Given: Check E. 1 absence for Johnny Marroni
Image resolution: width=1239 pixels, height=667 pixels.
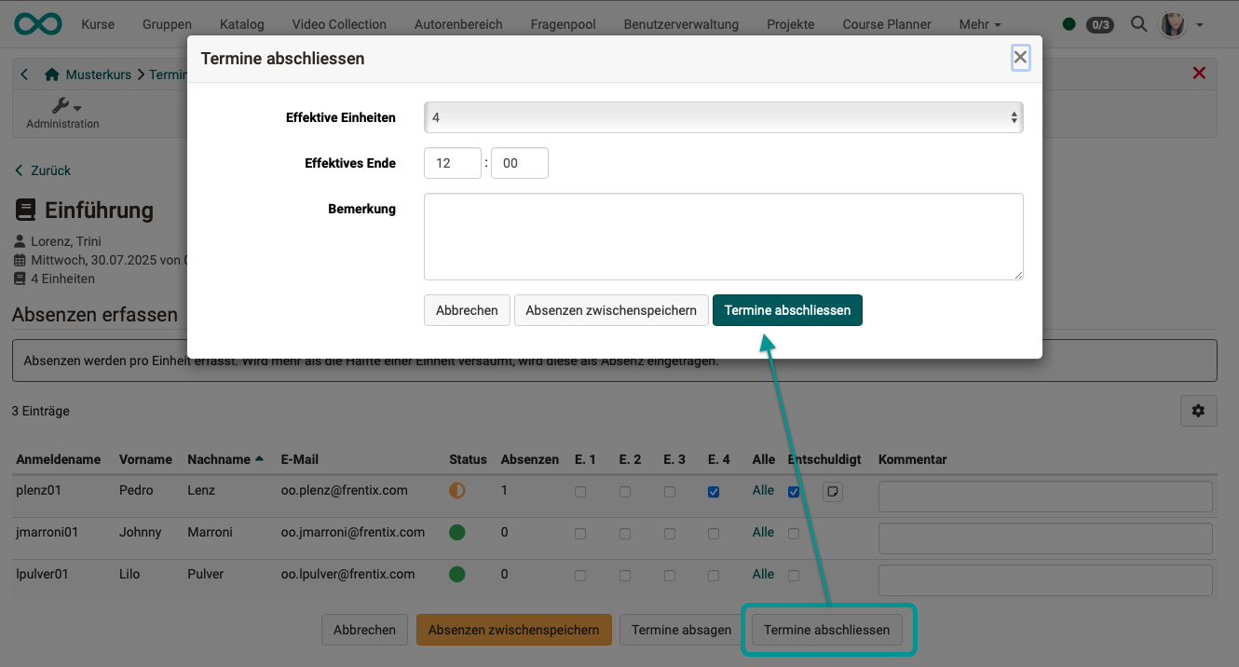Looking at the screenshot, I should [580, 533].
